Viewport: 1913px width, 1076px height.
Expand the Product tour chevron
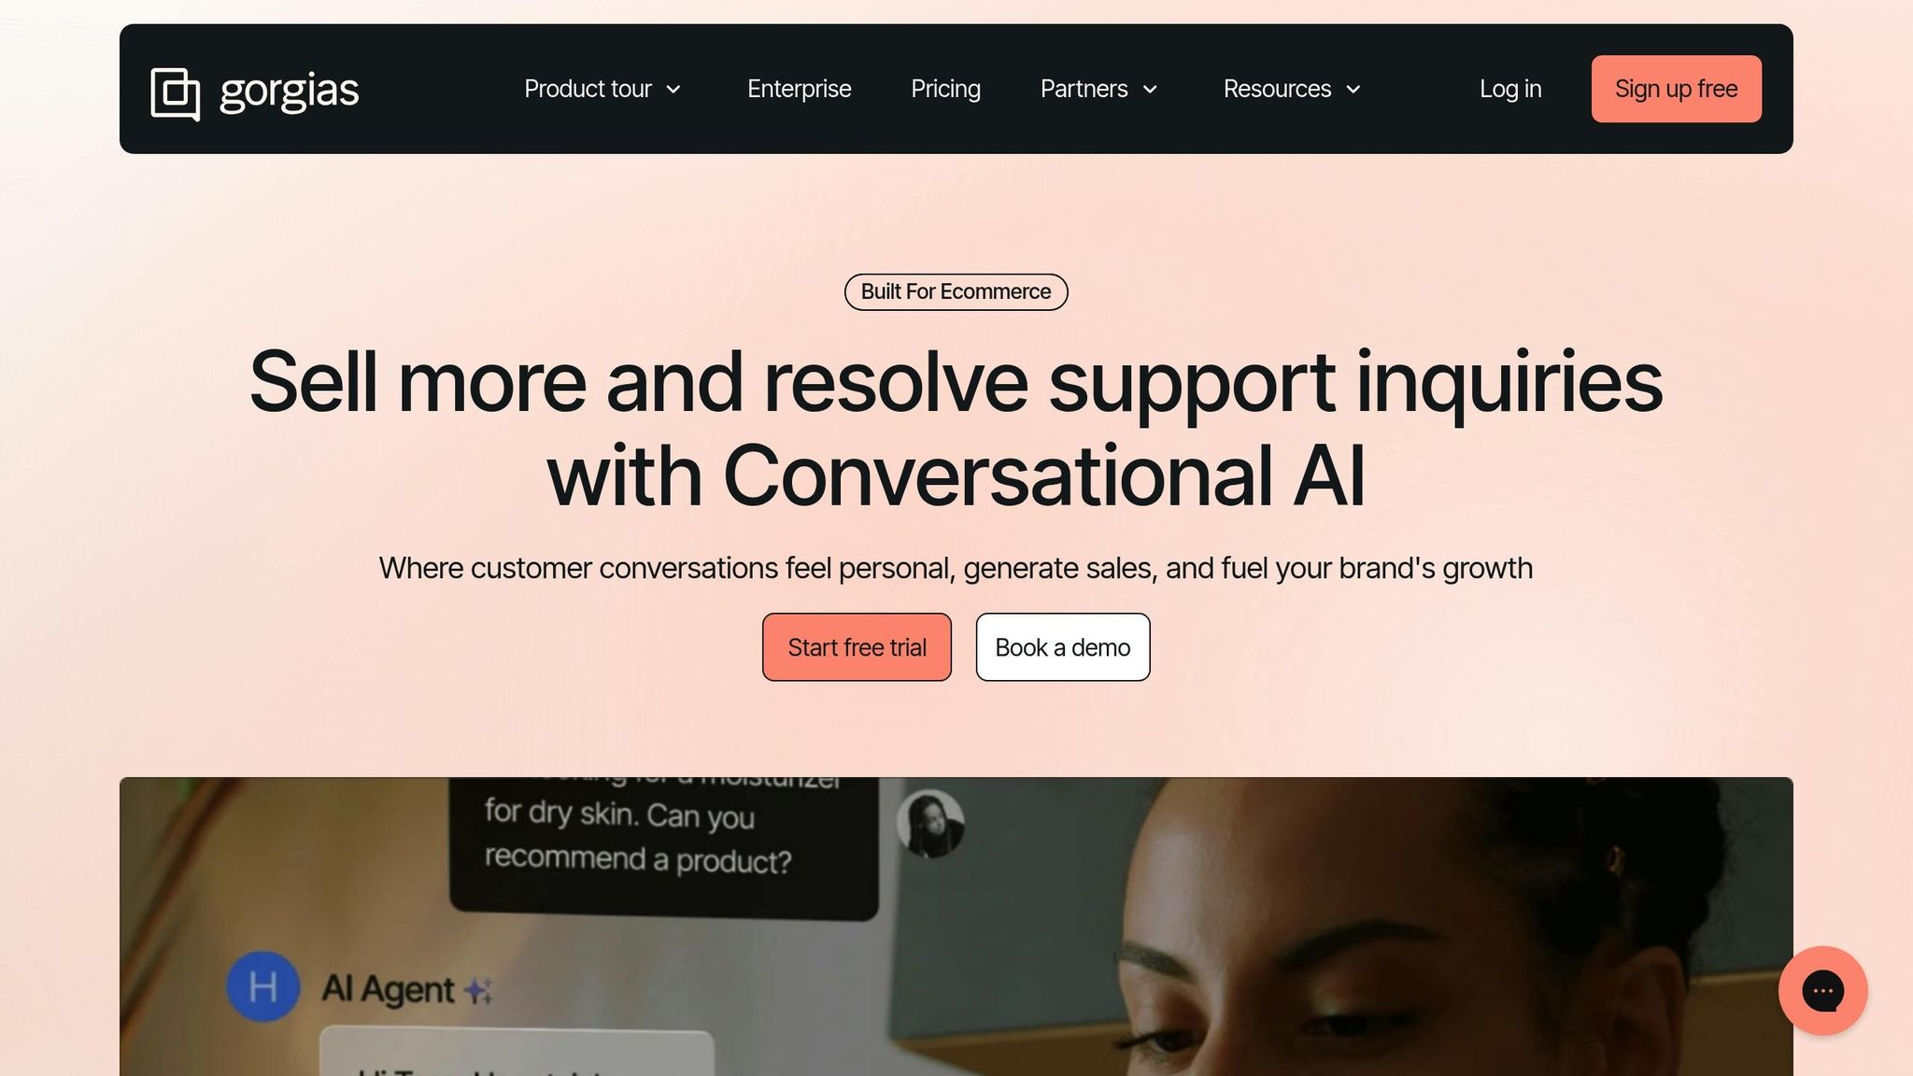click(673, 90)
